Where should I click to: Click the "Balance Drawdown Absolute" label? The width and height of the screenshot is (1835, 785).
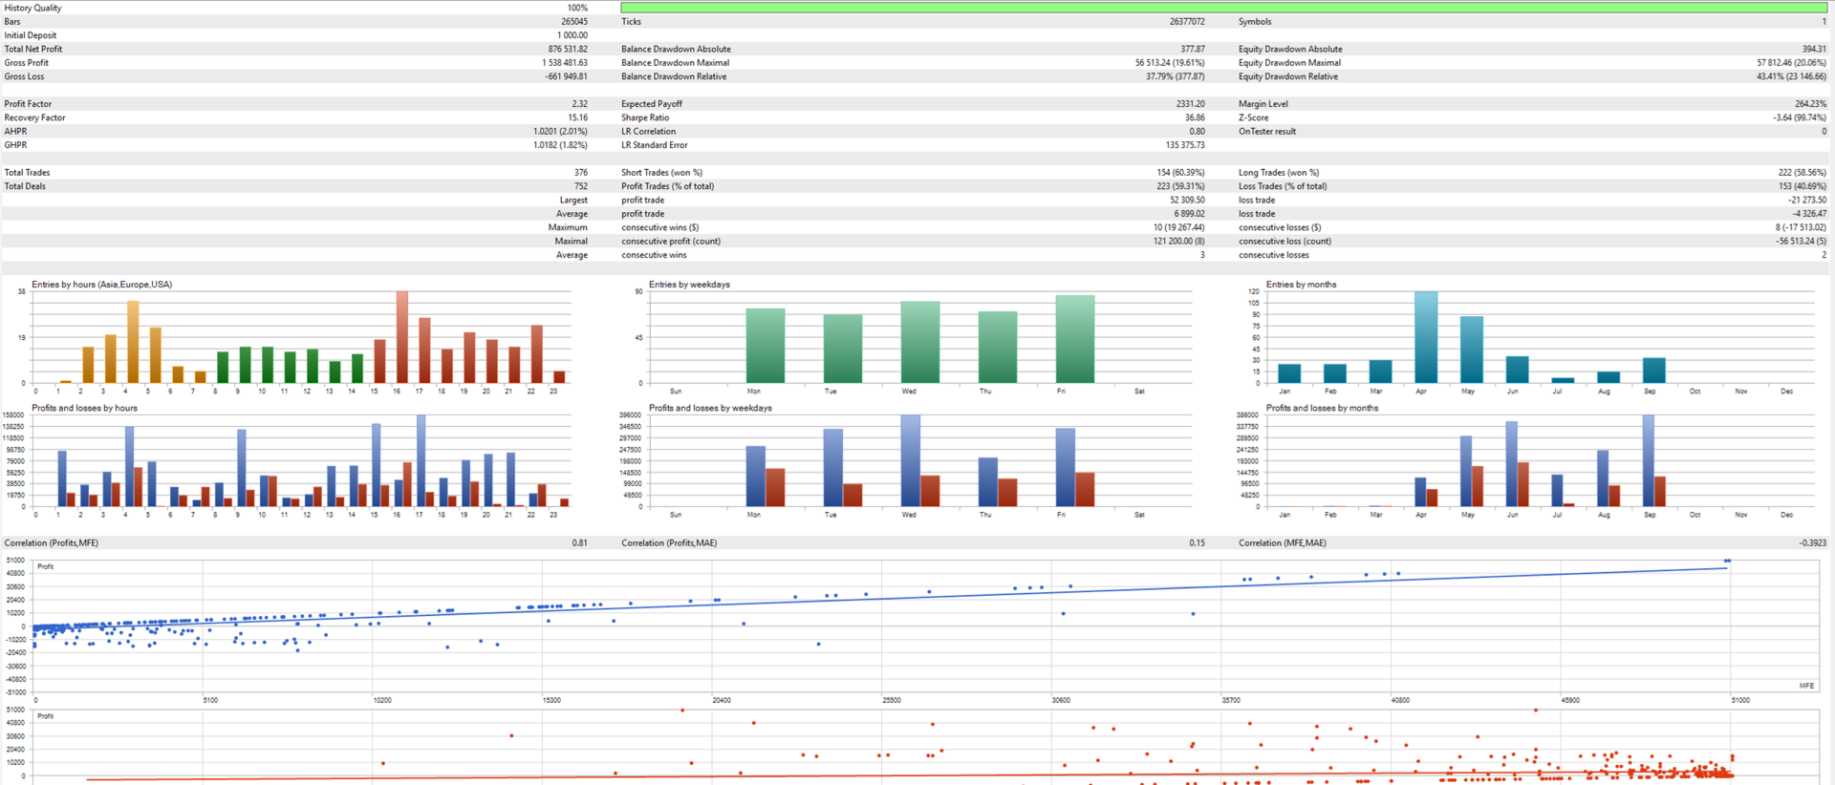[x=676, y=49]
